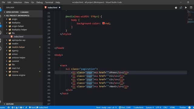The width and height of the screenshot is (194, 109).
Task: Click the Port : 5500 live server button
Action: click(x=125, y=107)
